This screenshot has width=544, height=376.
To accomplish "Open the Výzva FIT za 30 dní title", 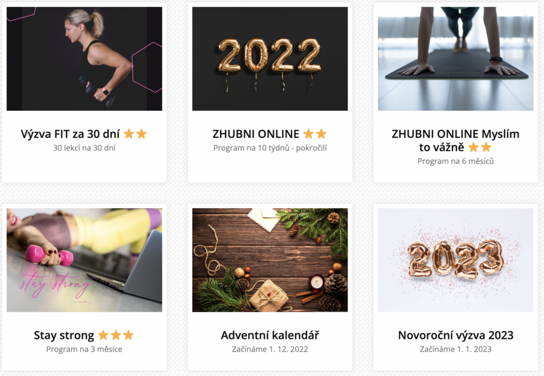I will (x=70, y=134).
